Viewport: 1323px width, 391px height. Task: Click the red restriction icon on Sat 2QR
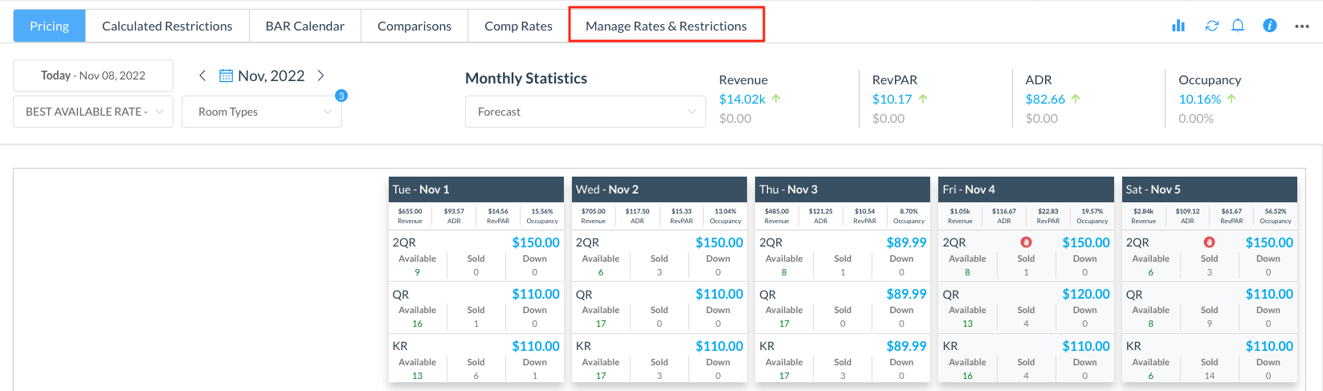point(1209,242)
